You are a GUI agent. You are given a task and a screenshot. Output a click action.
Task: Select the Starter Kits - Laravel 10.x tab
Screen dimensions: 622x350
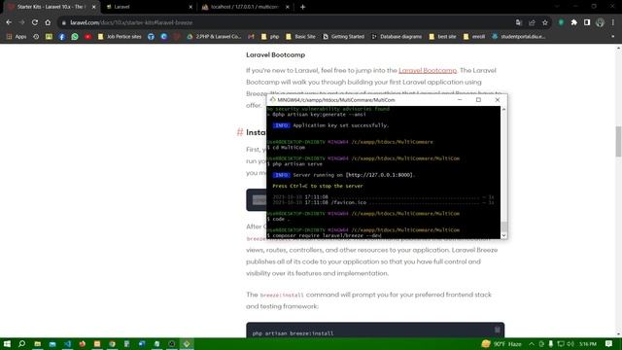[x=51, y=7]
